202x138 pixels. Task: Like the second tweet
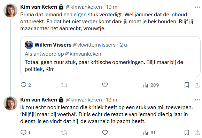[105, 132]
